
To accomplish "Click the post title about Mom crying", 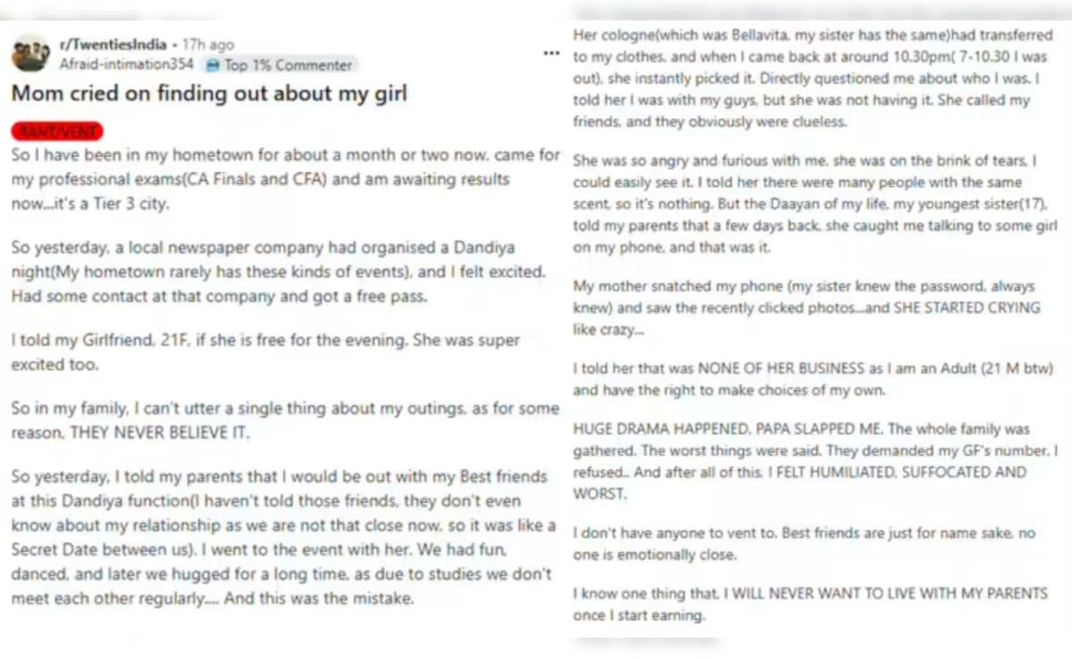I will tap(209, 93).
